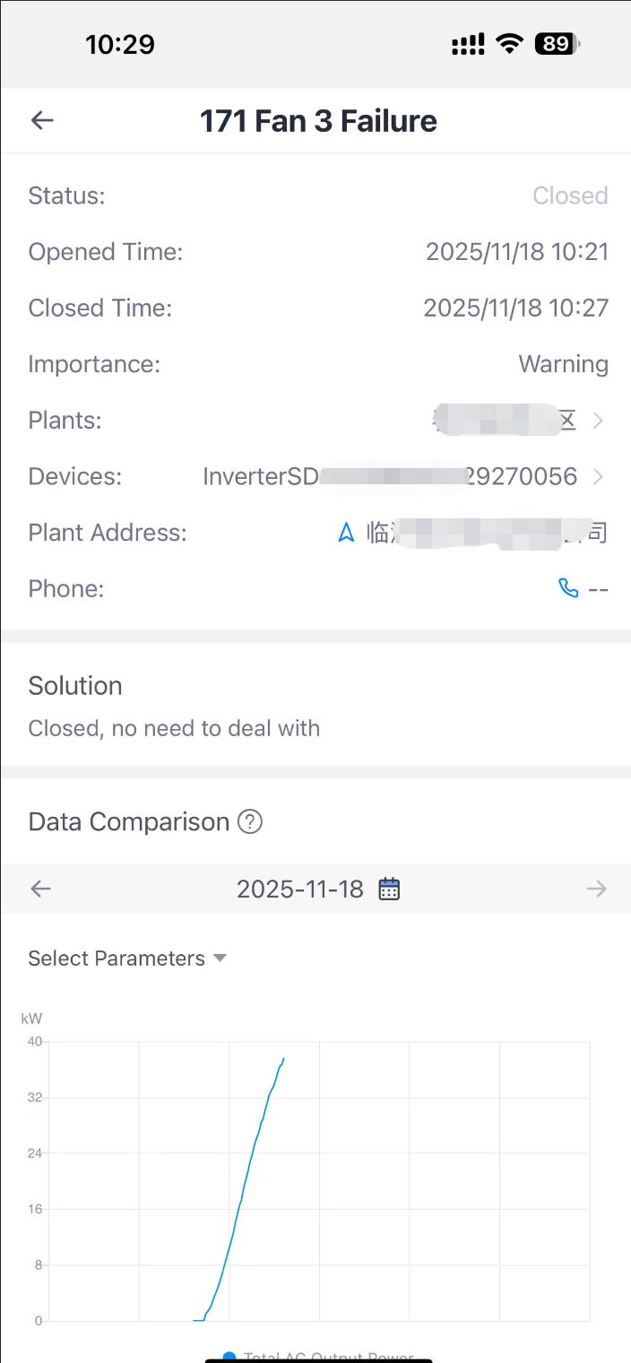This screenshot has width=631, height=1363.
Task: Tap the back arrow in header
Action: (42, 120)
